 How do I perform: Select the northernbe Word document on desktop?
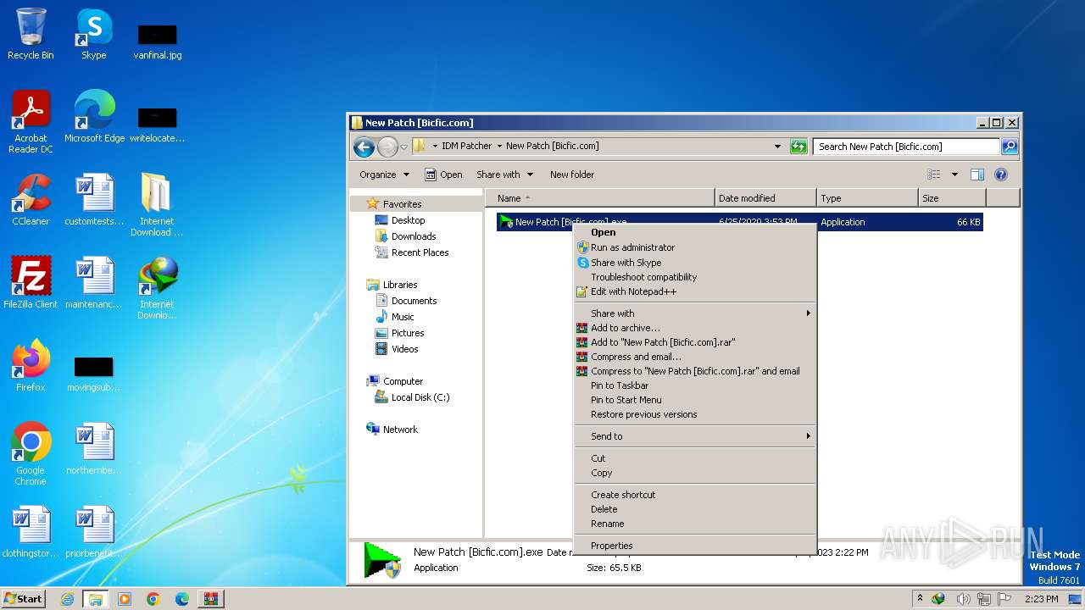[94, 449]
